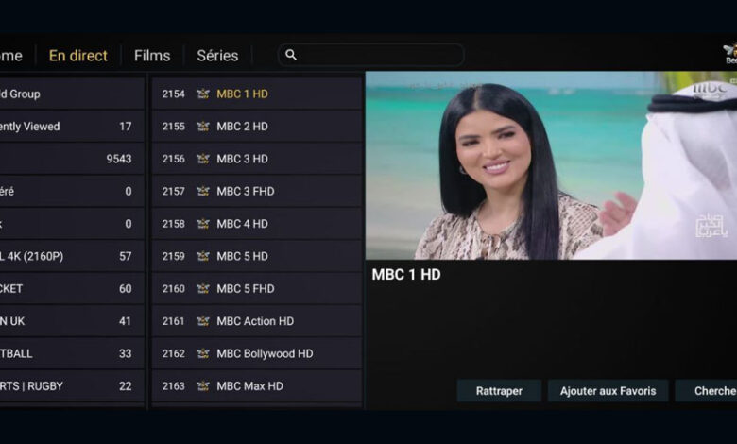Click the MBC Bollywood HD channel logo icon

tap(202, 353)
